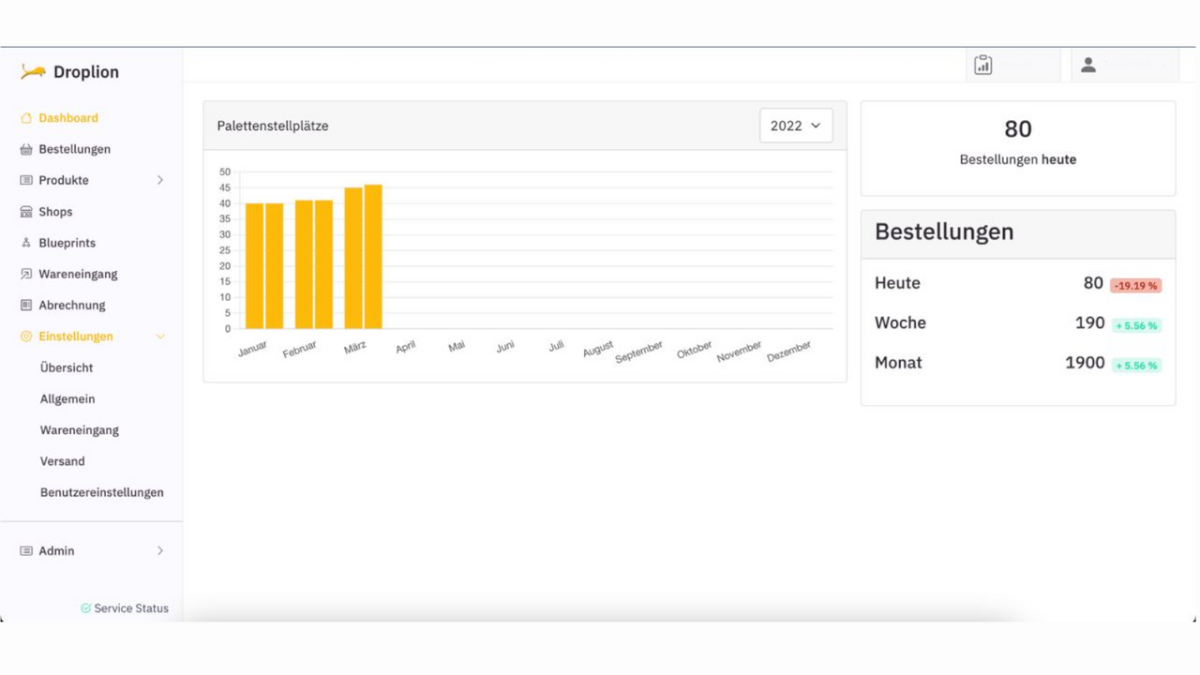The image size is (1200, 675).
Task: Collapse the Einstellungen submenu
Action: tap(160, 336)
